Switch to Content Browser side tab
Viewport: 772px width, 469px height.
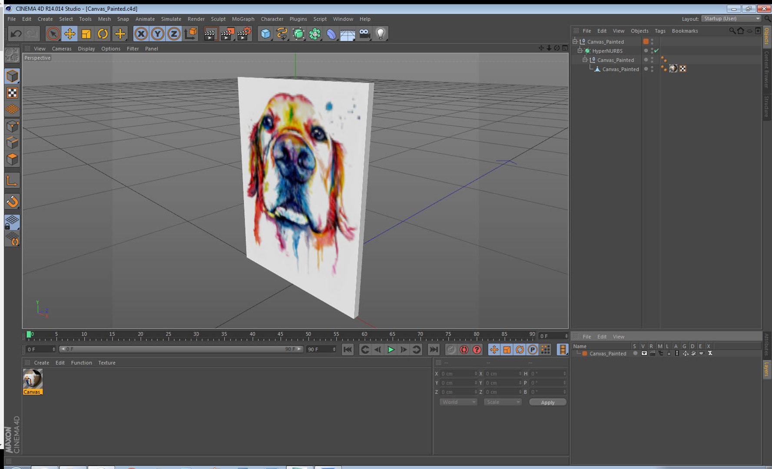767,69
